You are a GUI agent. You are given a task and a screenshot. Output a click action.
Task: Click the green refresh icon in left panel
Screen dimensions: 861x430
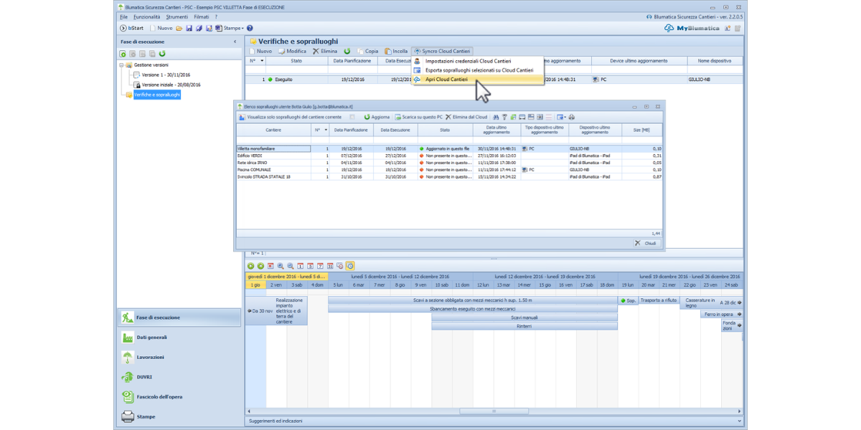click(x=162, y=54)
